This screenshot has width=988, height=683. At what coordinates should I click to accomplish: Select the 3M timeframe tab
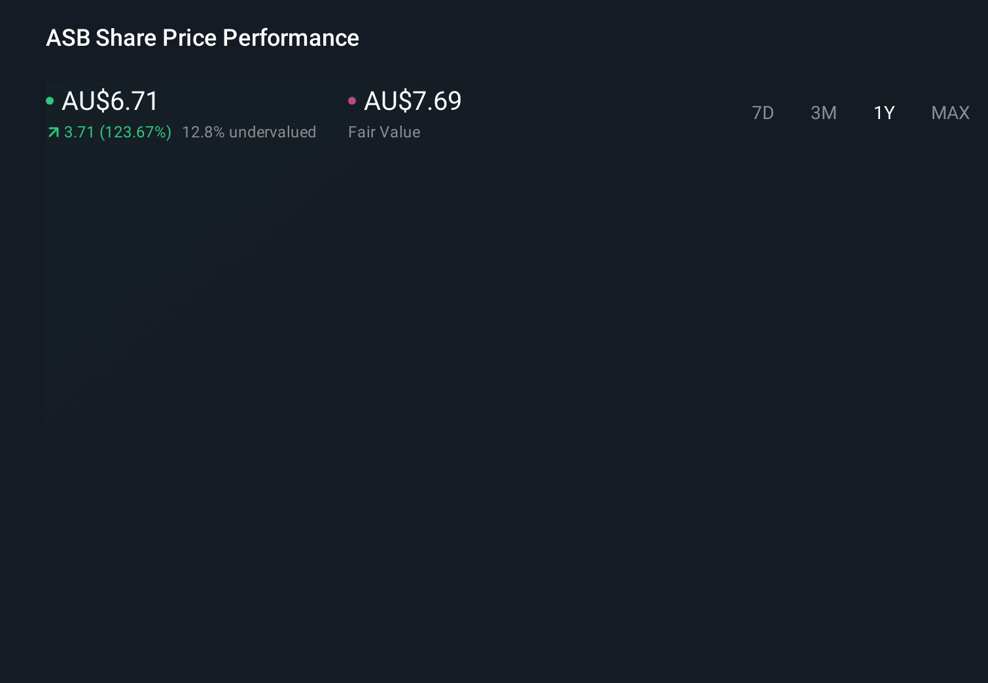[x=823, y=113]
